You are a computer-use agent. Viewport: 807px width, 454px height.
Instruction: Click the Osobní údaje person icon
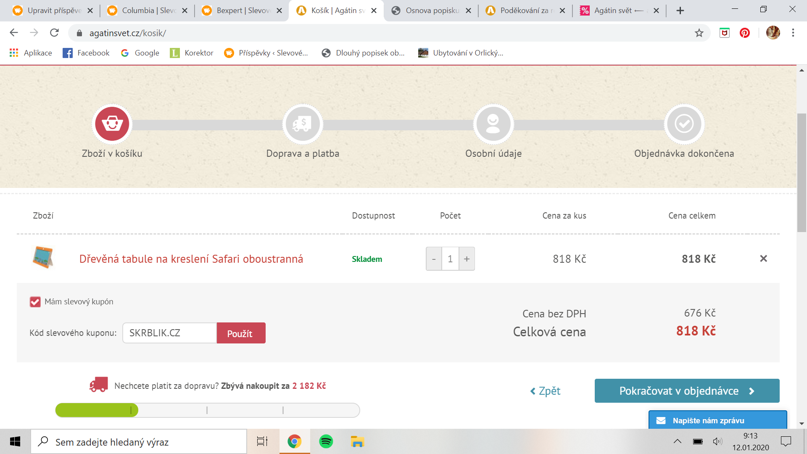[493, 124]
